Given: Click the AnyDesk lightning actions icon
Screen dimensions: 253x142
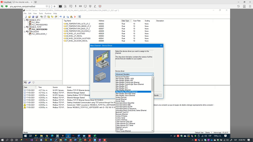Looking at the screenshot, I should (75, 6).
